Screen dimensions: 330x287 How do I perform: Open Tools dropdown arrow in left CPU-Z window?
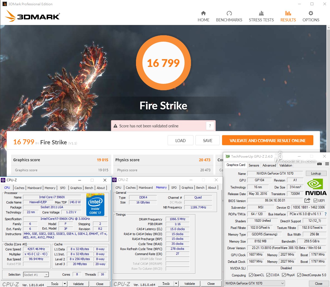[x=65, y=284]
